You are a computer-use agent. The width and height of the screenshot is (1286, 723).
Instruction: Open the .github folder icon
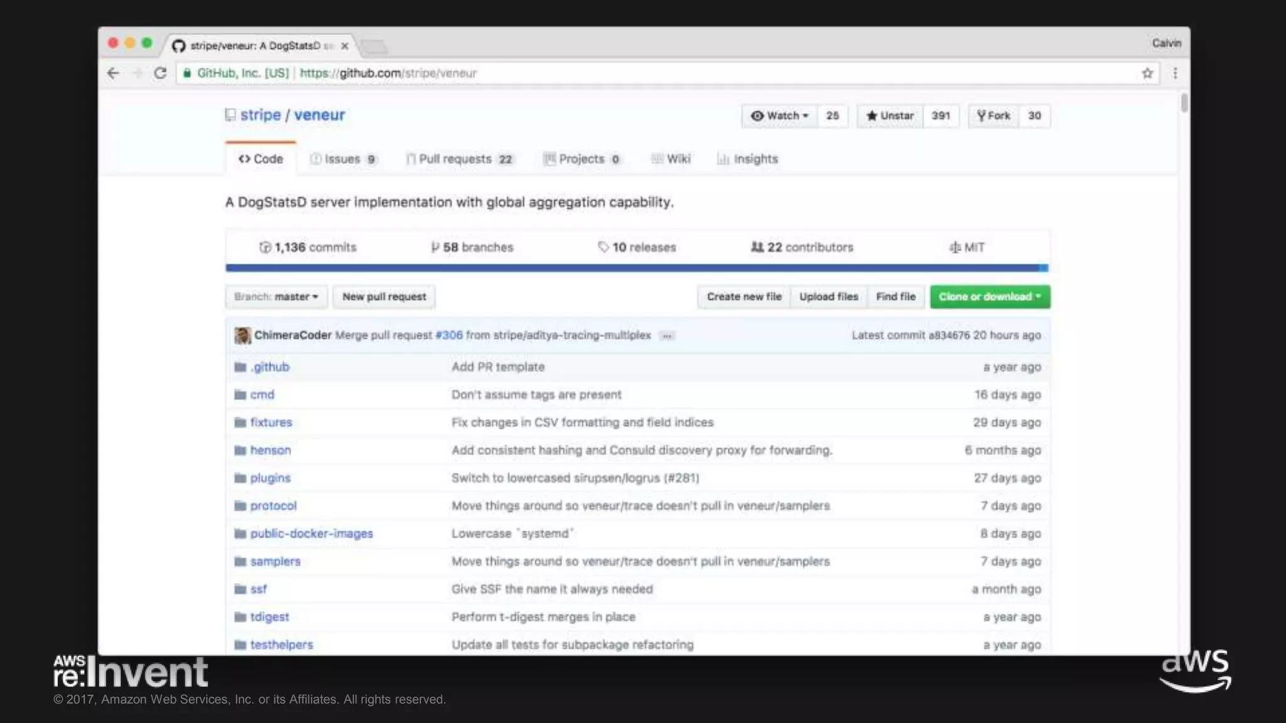tap(240, 367)
